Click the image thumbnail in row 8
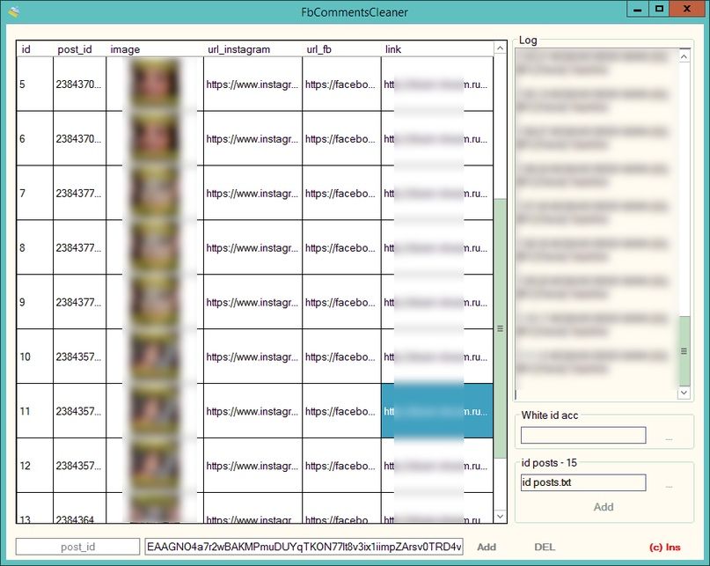710x566 pixels. click(154, 247)
